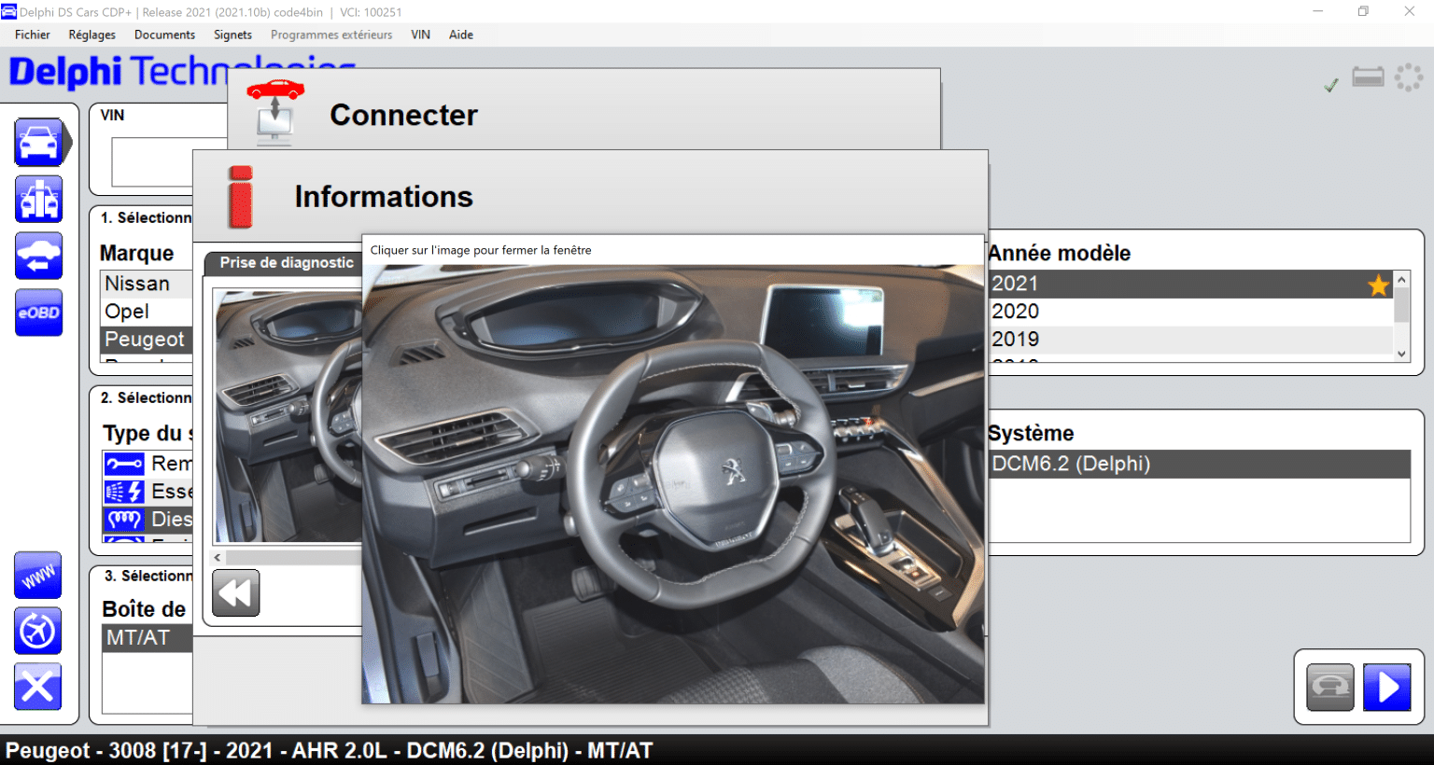Click the rewind back arrow button
The image size is (1434, 765).
tap(235, 593)
